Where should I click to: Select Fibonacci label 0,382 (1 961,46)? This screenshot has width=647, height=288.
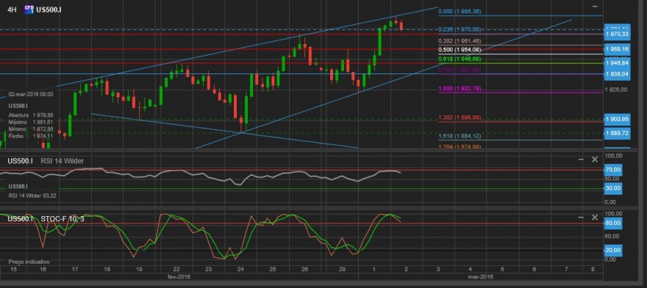[460, 41]
